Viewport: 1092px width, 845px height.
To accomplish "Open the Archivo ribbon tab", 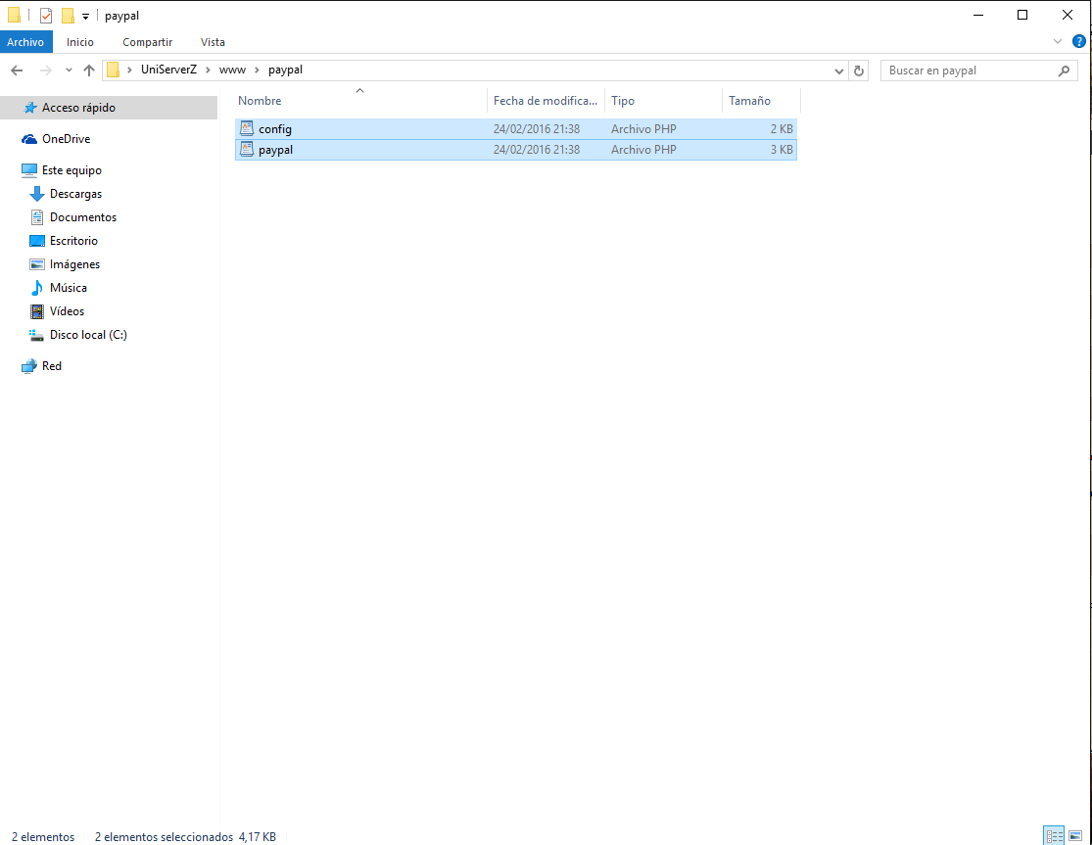I will point(25,42).
